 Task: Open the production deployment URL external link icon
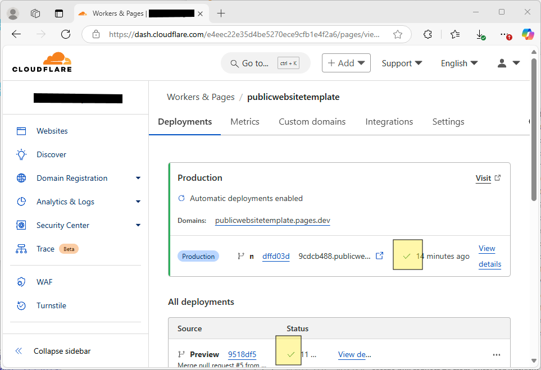point(380,256)
